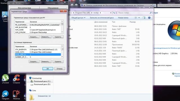180x101 pixels.
Task: Select the NUMBER_OF_P... system variable row
Action: [38, 57]
